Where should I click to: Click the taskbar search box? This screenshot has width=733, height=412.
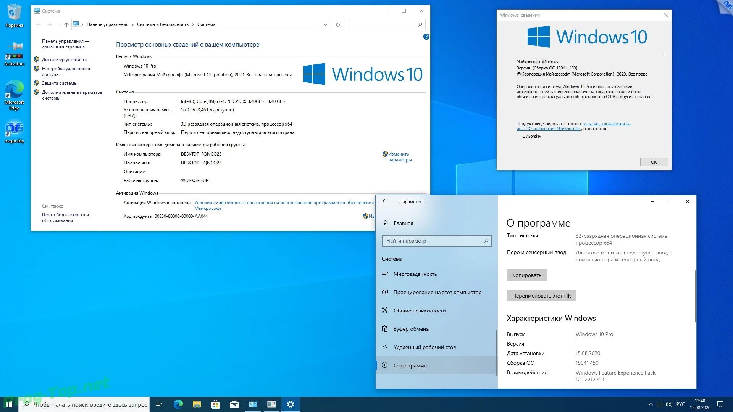coord(84,404)
